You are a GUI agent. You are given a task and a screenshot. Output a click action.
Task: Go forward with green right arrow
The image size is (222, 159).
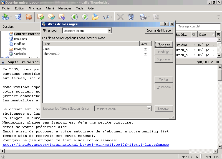[85, 17]
